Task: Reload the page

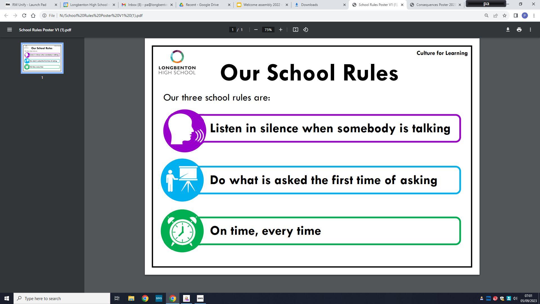Action: [24, 15]
